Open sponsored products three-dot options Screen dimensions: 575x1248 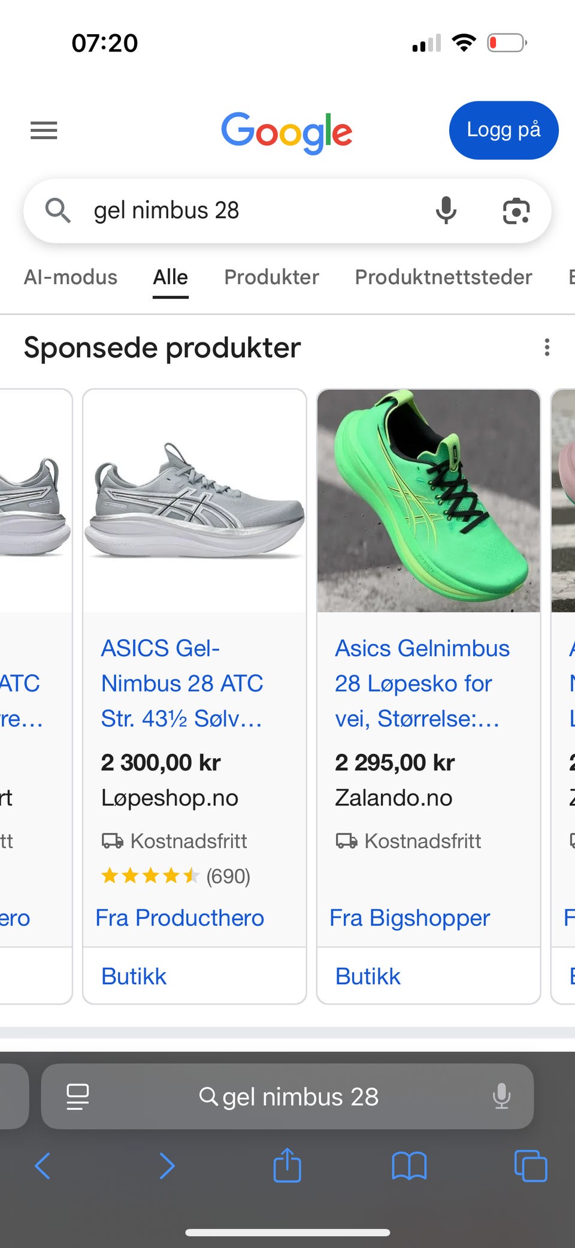(x=546, y=347)
